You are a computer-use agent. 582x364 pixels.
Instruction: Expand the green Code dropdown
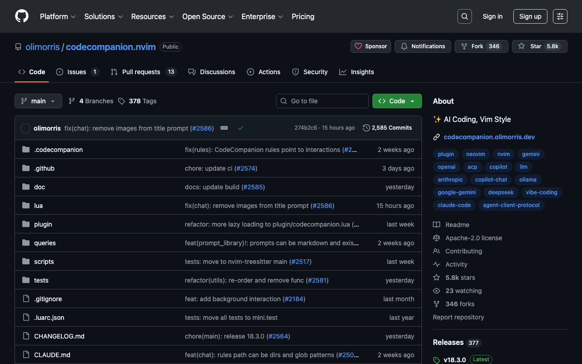pos(396,101)
